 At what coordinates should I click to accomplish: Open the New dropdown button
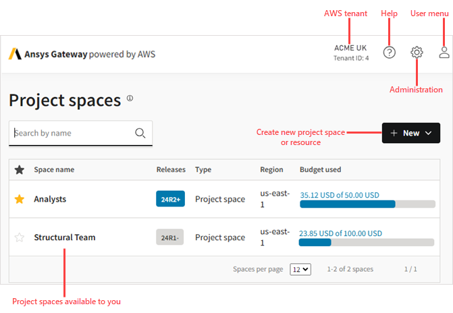tap(411, 133)
